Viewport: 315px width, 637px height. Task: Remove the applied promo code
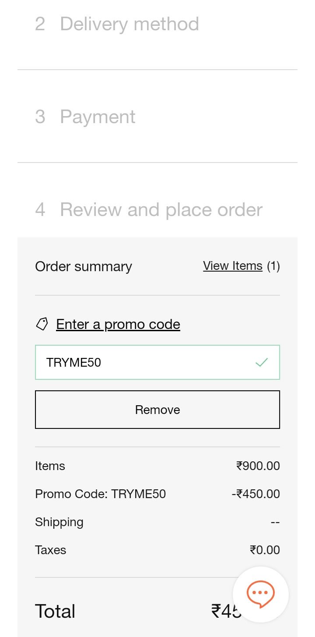point(157,410)
